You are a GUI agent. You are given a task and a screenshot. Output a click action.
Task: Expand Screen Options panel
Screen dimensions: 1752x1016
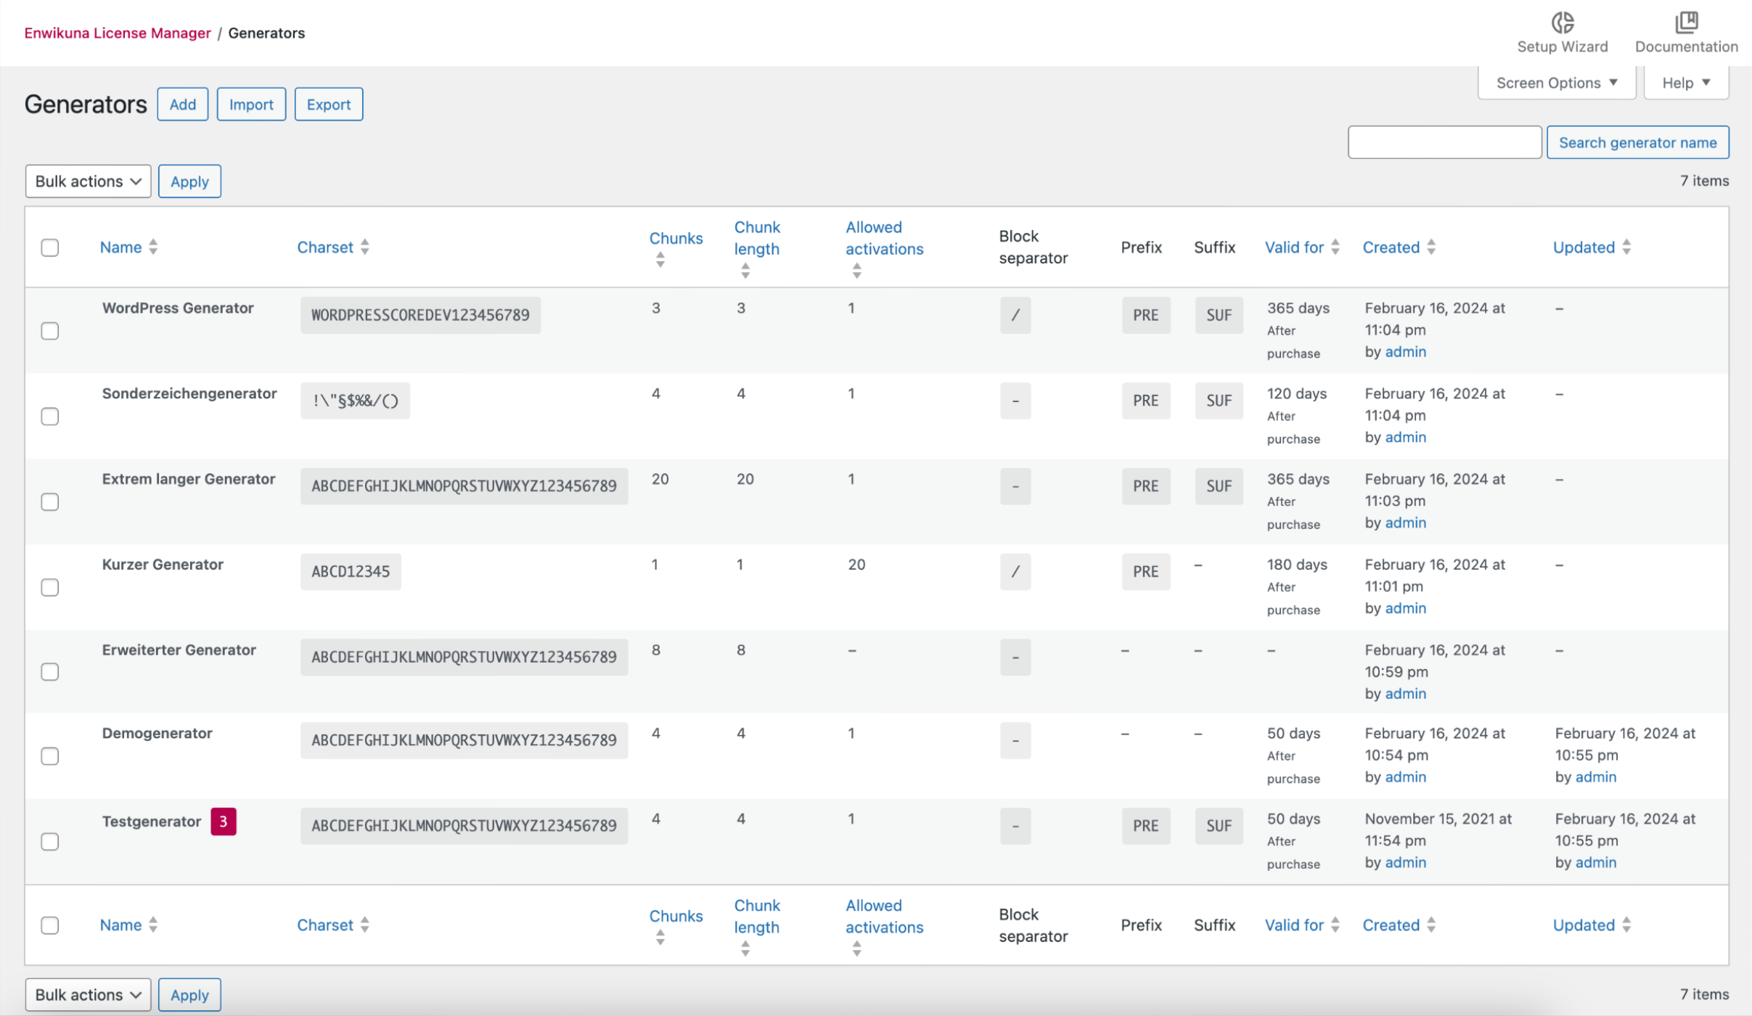[x=1557, y=83]
